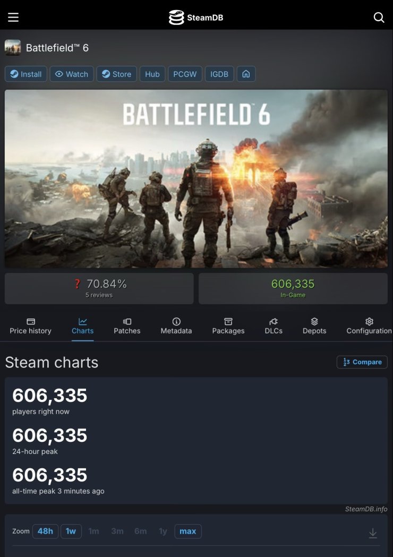Image resolution: width=393 pixels, height=557 pixels.
Task: Open search using the magnifier icon
Action: [379, 17]
